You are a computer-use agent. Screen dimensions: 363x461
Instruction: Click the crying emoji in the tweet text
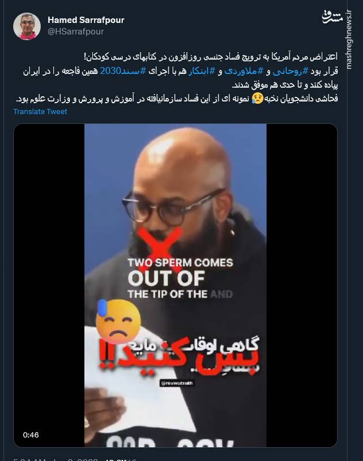pos(257,99)
